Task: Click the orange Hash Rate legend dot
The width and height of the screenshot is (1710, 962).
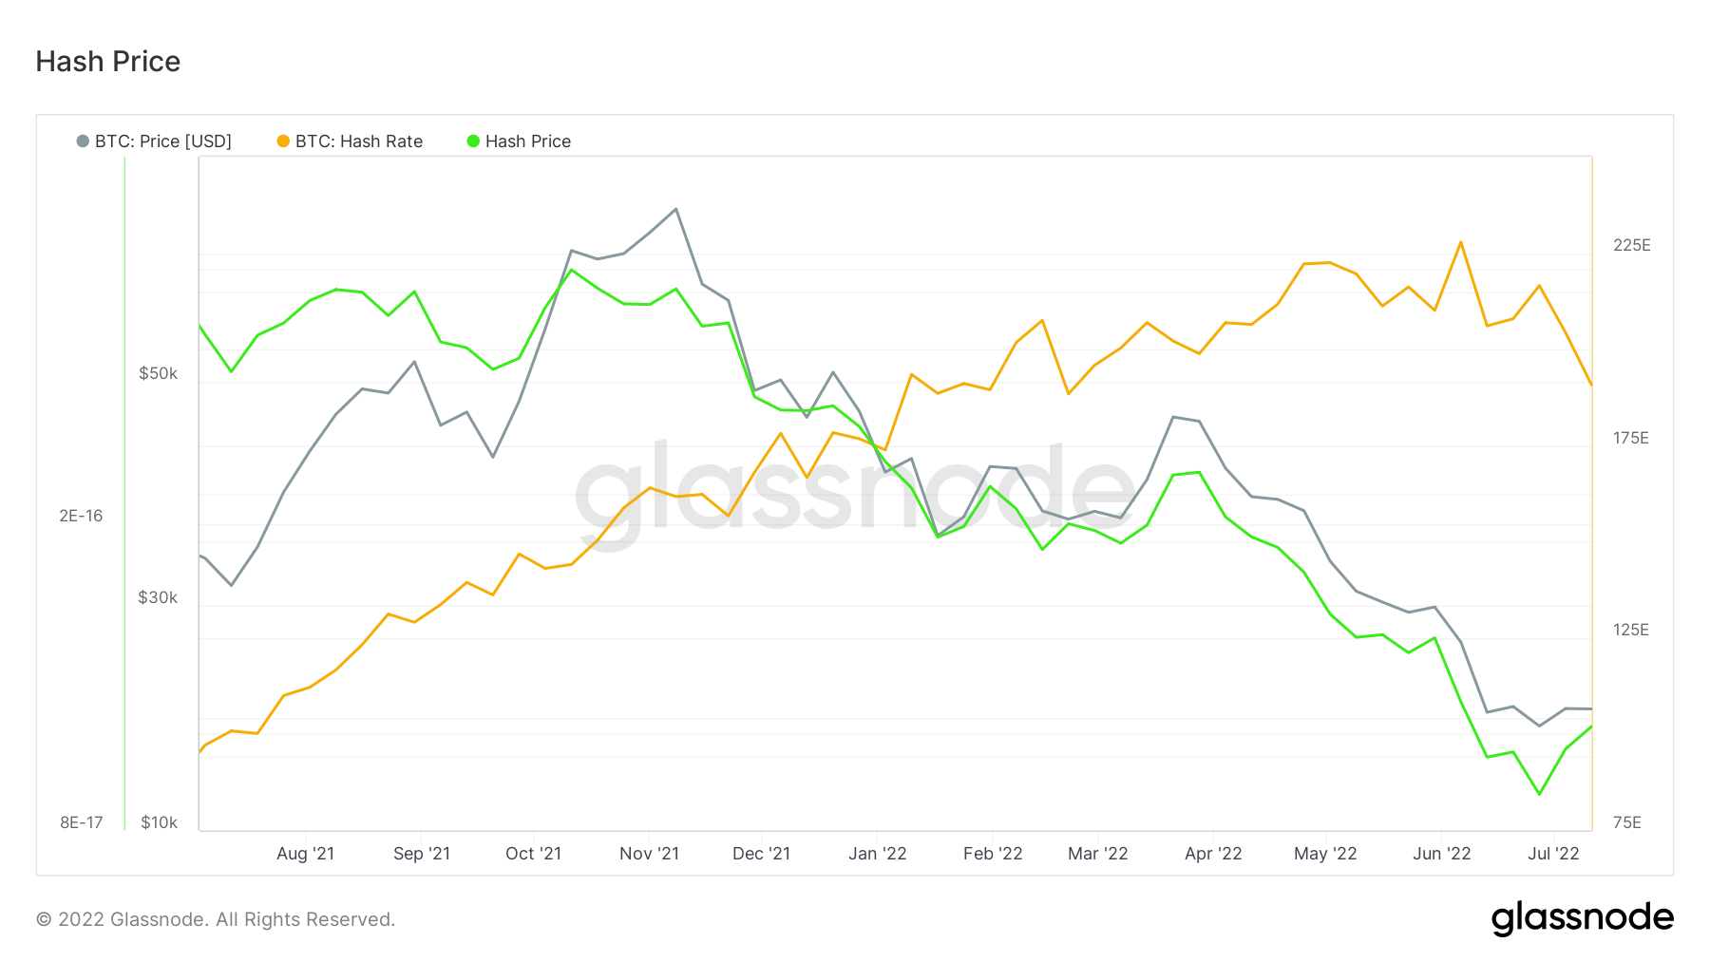Action: [x=283, y=141]
